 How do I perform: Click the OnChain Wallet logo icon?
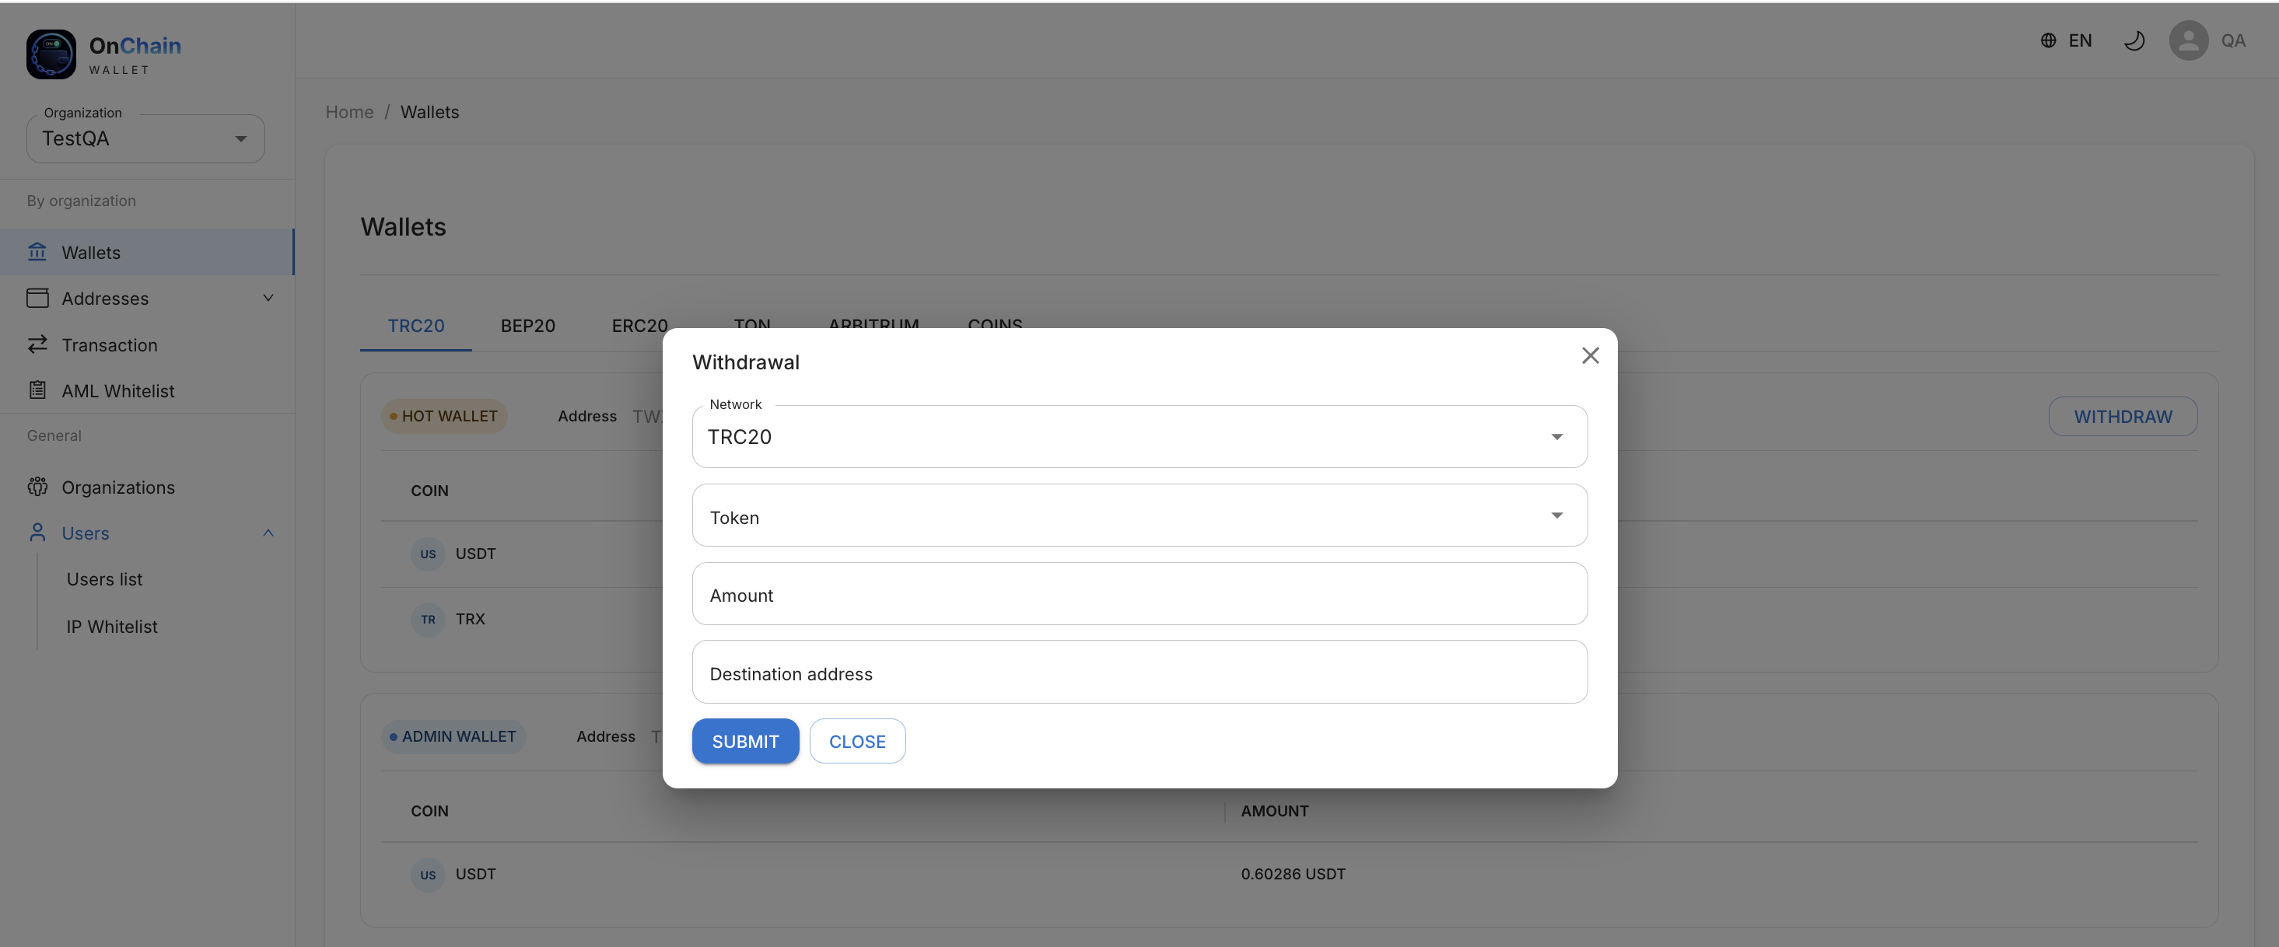click(51, 54)
